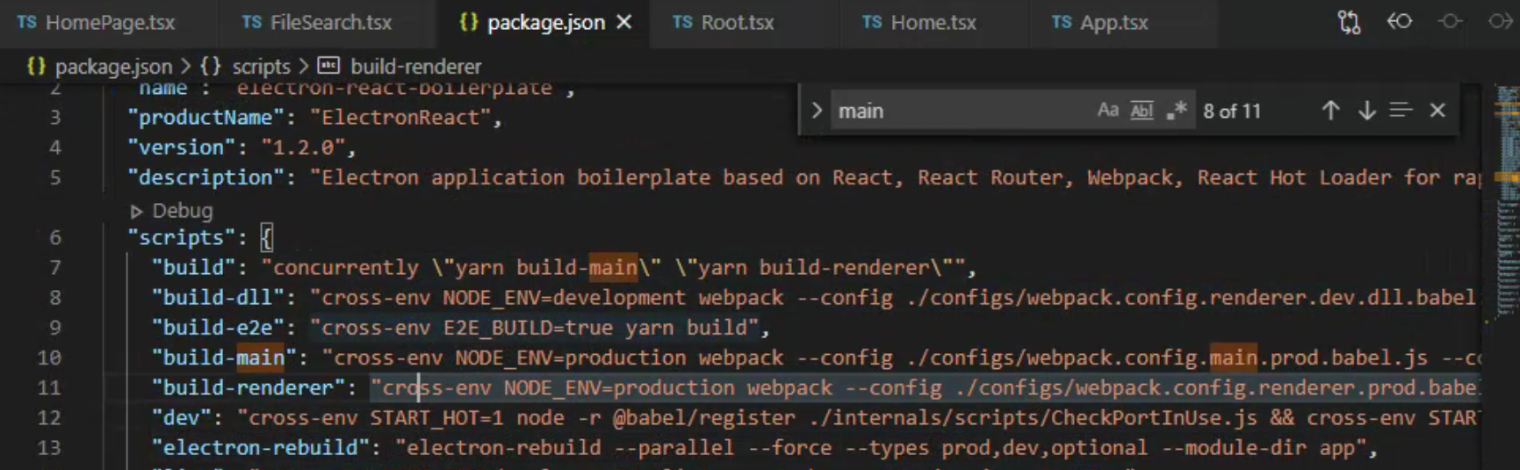Click the "productName" key text

point(206,118)
